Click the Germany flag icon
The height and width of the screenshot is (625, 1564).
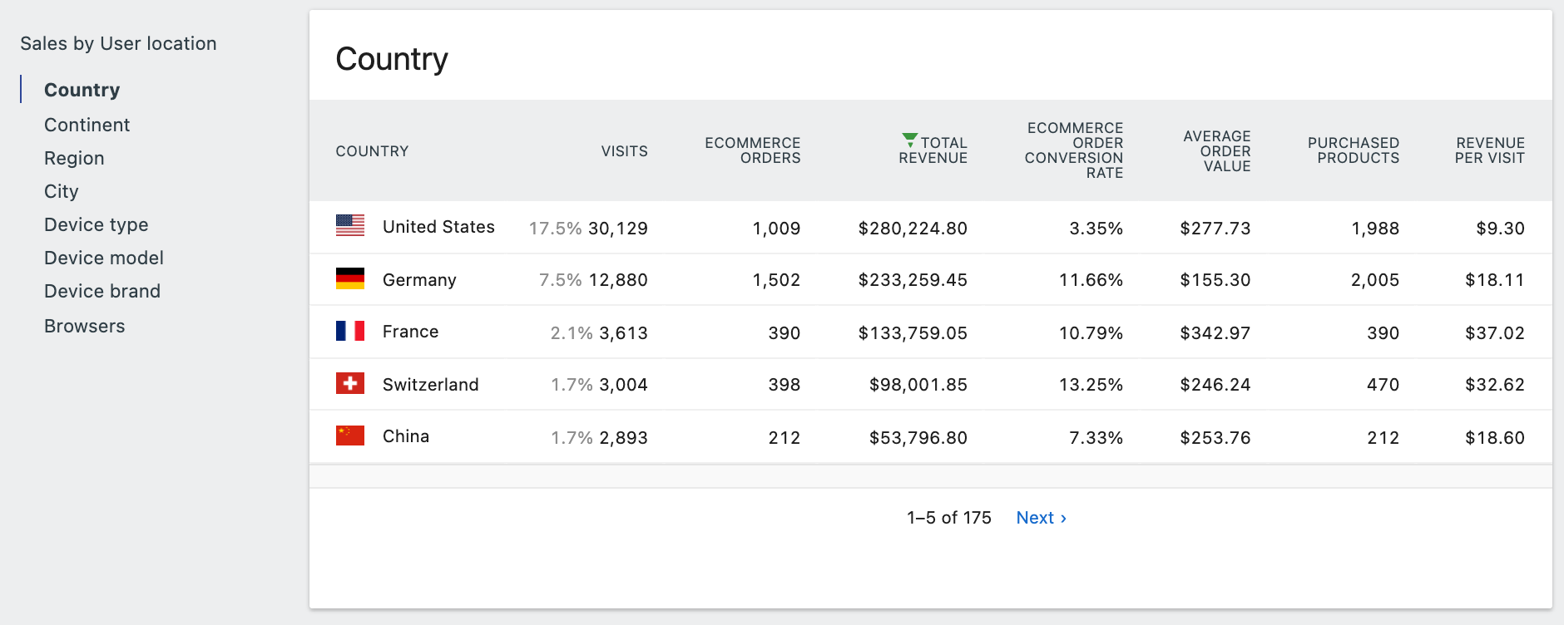[349, 278]
